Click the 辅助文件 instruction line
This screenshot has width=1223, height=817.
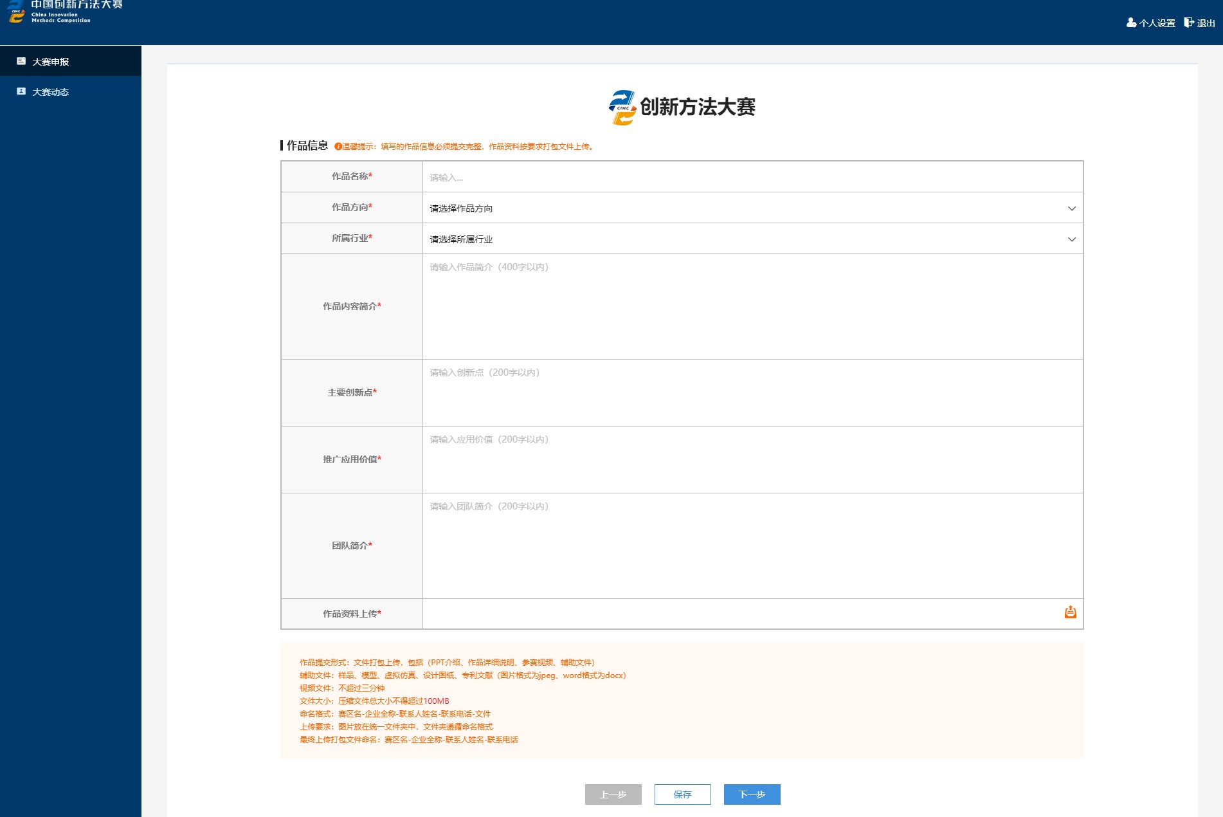(x=463, y=675)
